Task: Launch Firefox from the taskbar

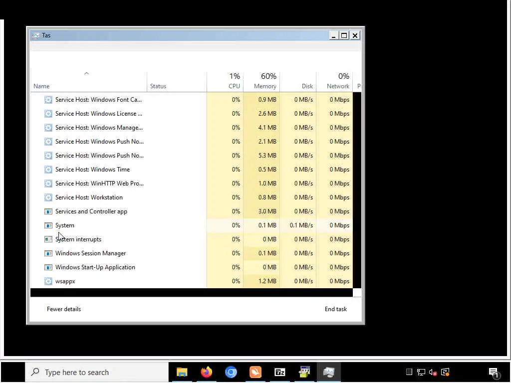Action: pyautogui.click(x=206, y=372)
